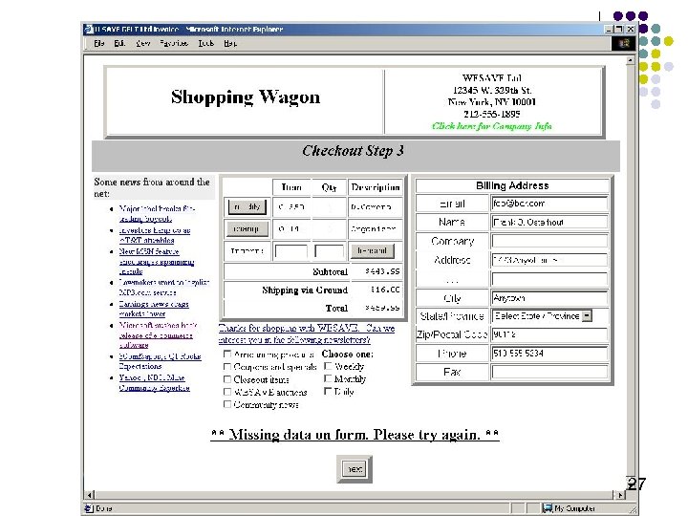Select the Monthly frequency checkbox
The width and height of the screenshot is (688, 516).
pyautogui.click(x=328, y=378)
